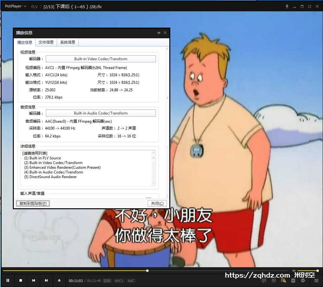Pin the playback info dialog

[158, 33]
